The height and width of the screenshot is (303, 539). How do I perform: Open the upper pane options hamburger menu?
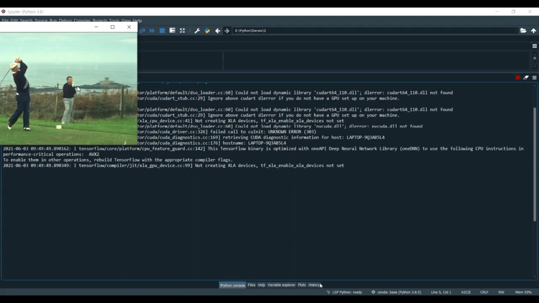534,46
